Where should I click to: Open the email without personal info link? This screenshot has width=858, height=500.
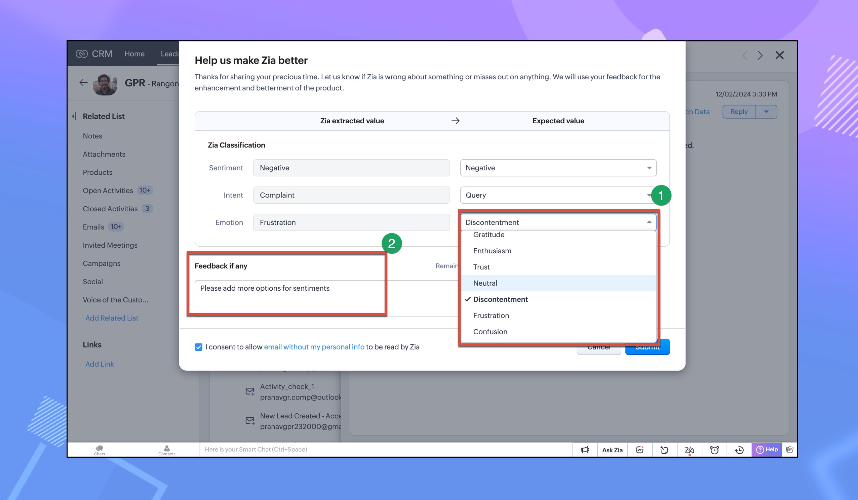pyautogui.click(x=314, y=347)
